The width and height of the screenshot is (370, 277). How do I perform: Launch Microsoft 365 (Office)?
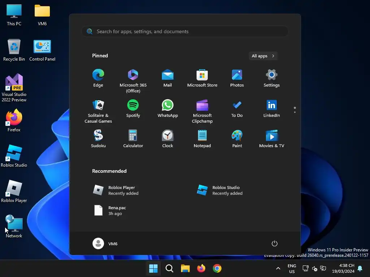(x=133, y=81)
